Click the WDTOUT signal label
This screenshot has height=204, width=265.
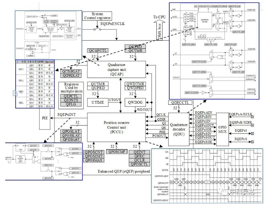pyautogui.click(x=144, y=110)
